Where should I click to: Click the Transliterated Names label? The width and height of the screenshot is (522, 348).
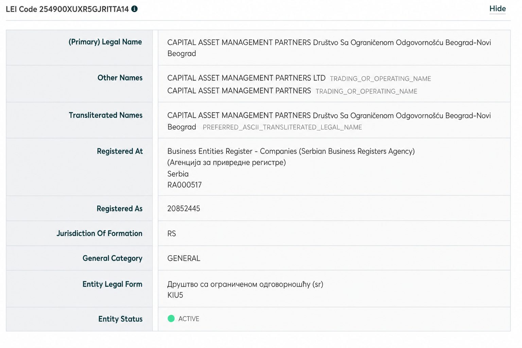(x=106, y=115)
